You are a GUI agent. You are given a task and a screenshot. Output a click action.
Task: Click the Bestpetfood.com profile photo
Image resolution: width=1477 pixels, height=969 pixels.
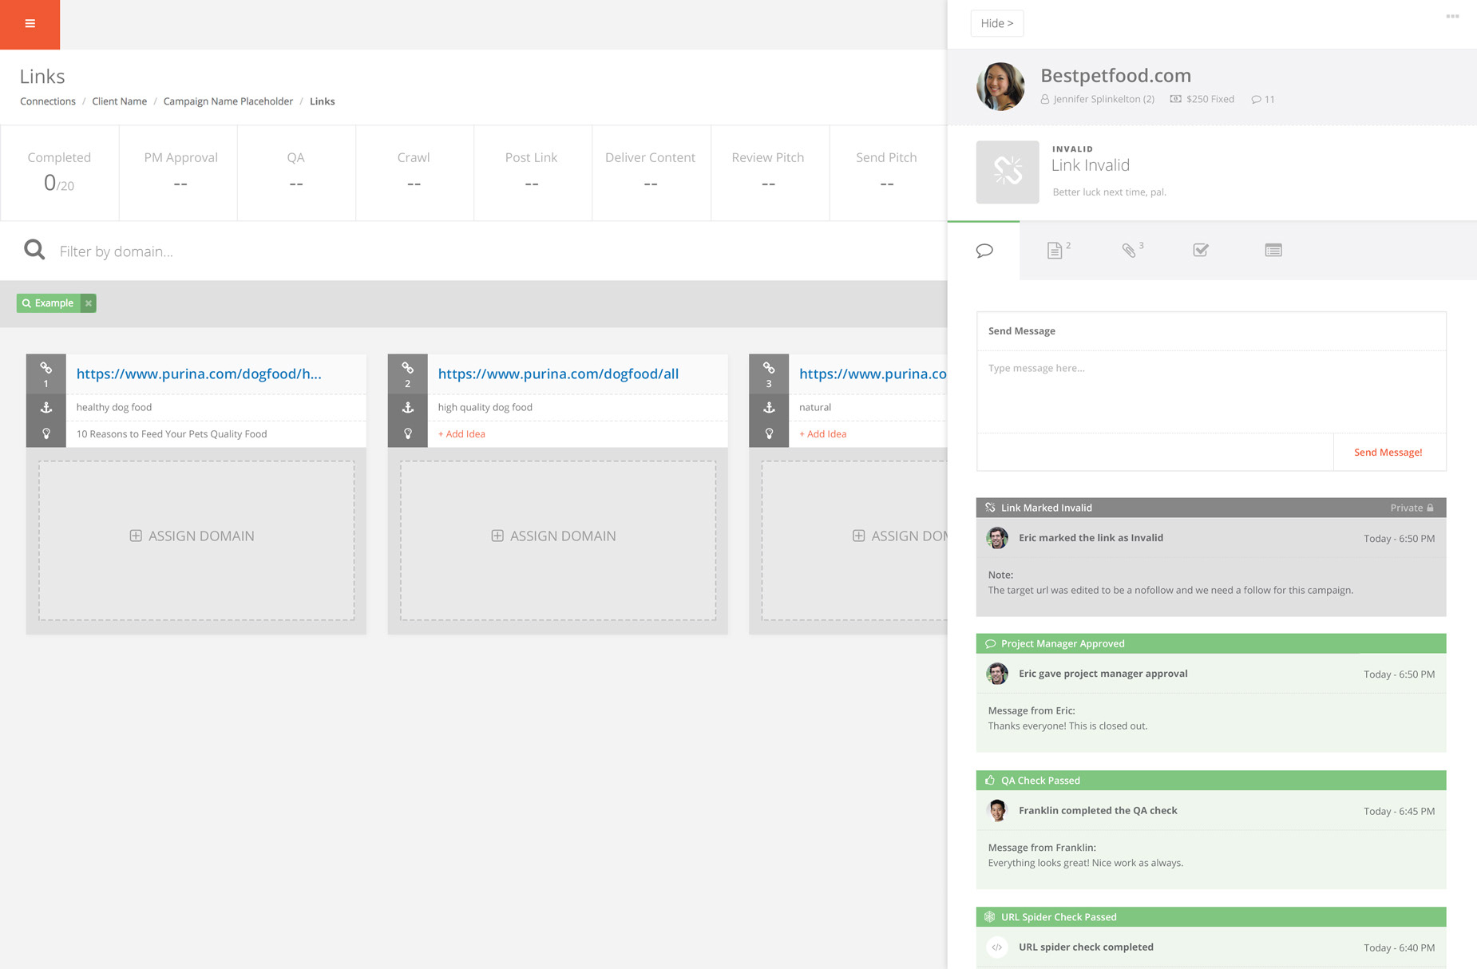pyautogui.click(x=1000, y=86)
